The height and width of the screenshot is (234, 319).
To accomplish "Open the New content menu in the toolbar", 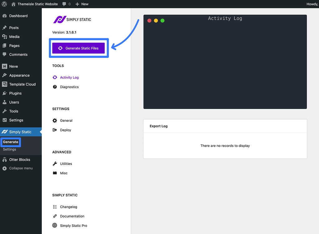I will (x=82, y=4).
